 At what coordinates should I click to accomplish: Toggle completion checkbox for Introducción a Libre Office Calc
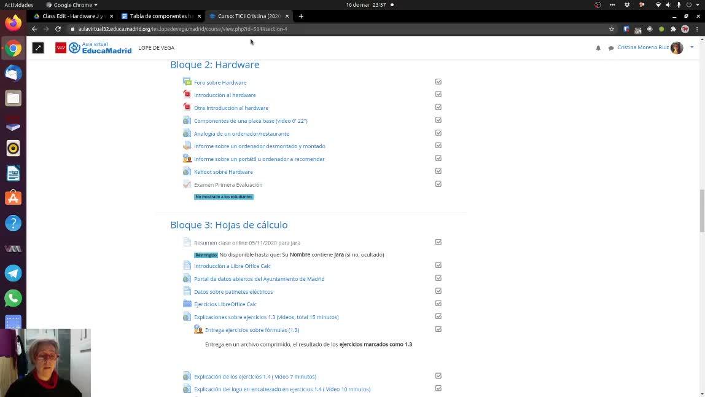point(438,265)
